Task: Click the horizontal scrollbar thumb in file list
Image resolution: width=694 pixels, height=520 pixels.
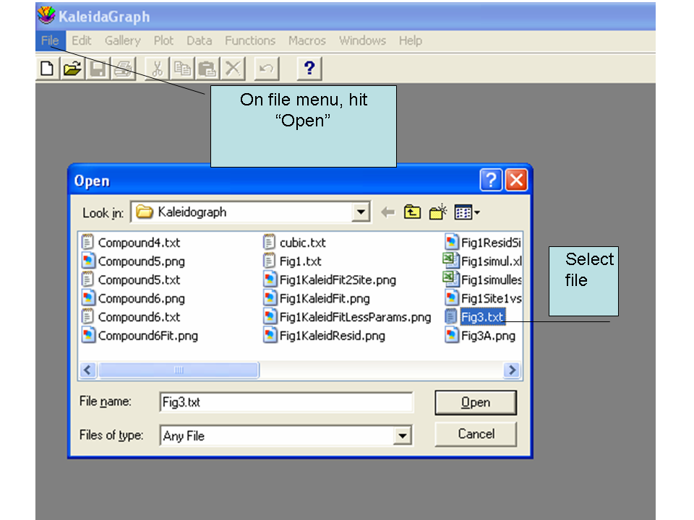Action: point(179,370)
